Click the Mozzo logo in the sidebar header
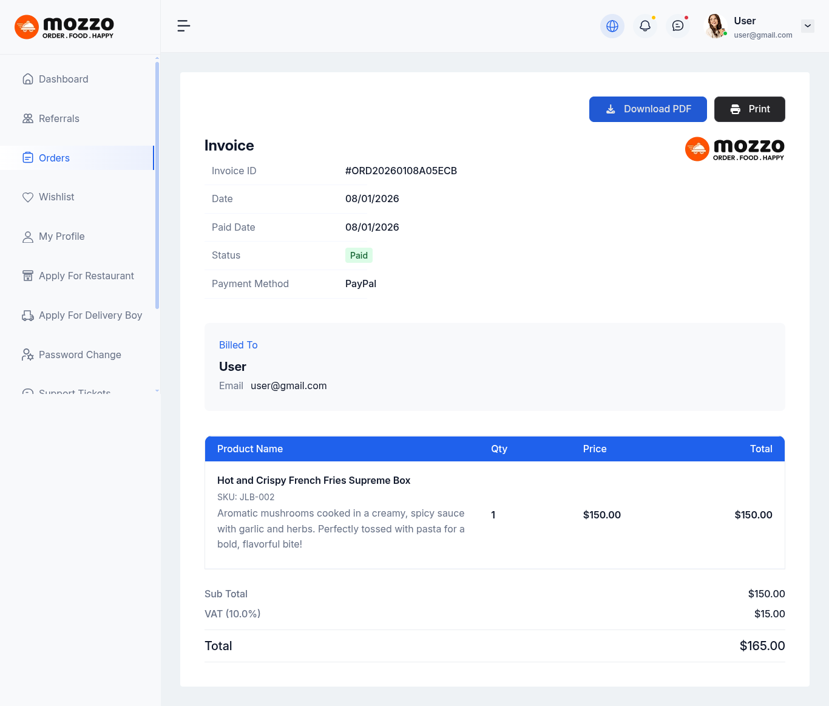The image size is (829, 706). point(64,27)
